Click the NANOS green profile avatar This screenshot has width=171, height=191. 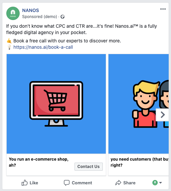coord(13,13)
